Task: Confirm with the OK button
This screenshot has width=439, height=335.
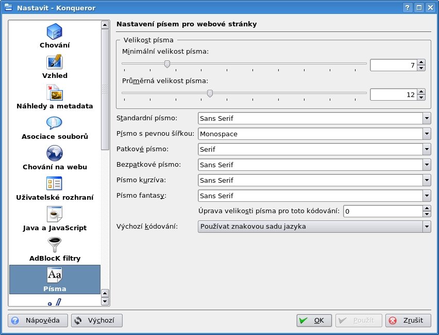Action: [x=314, y=321]
